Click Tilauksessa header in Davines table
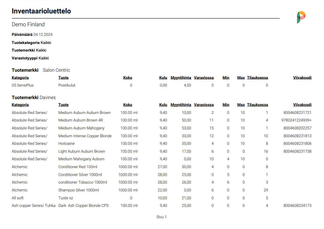The image size is (324, 229). pyautogui.click(x=258, y=105)
